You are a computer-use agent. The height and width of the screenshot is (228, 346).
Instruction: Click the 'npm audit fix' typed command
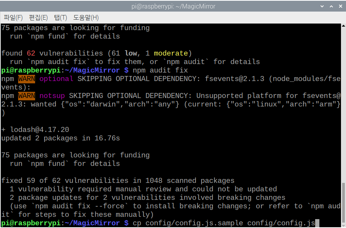tap(160, 70)
